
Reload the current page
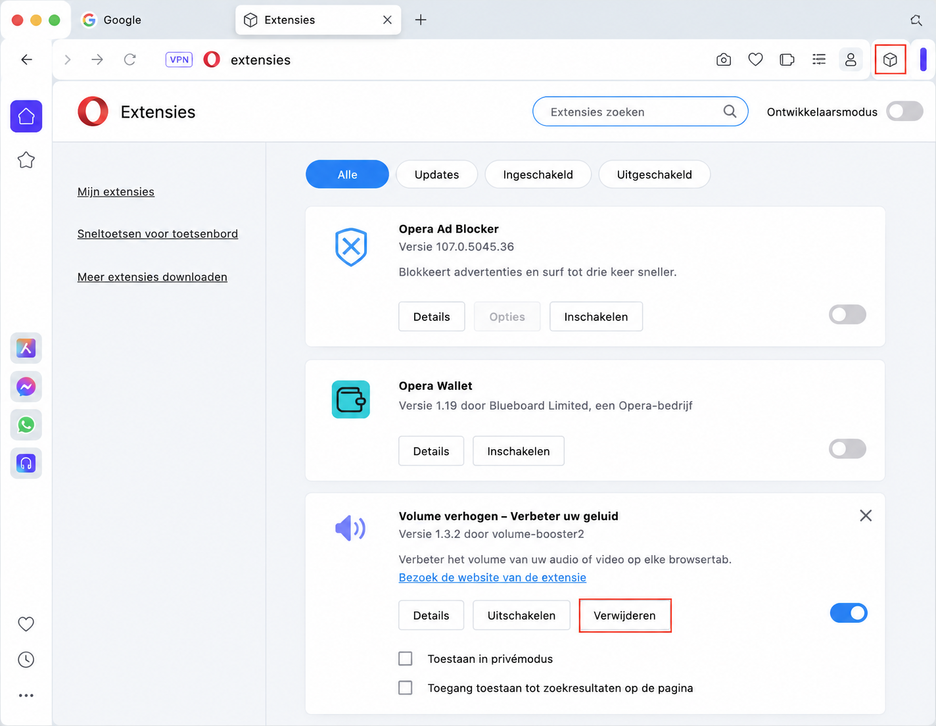[x=130, y=60]
